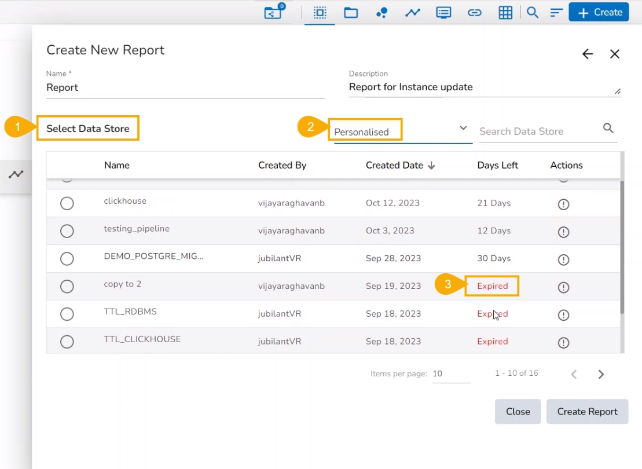This screenshot has width=642, height=469.
Task: Open the line chart icon in toolbar
Action: (412, 13)
